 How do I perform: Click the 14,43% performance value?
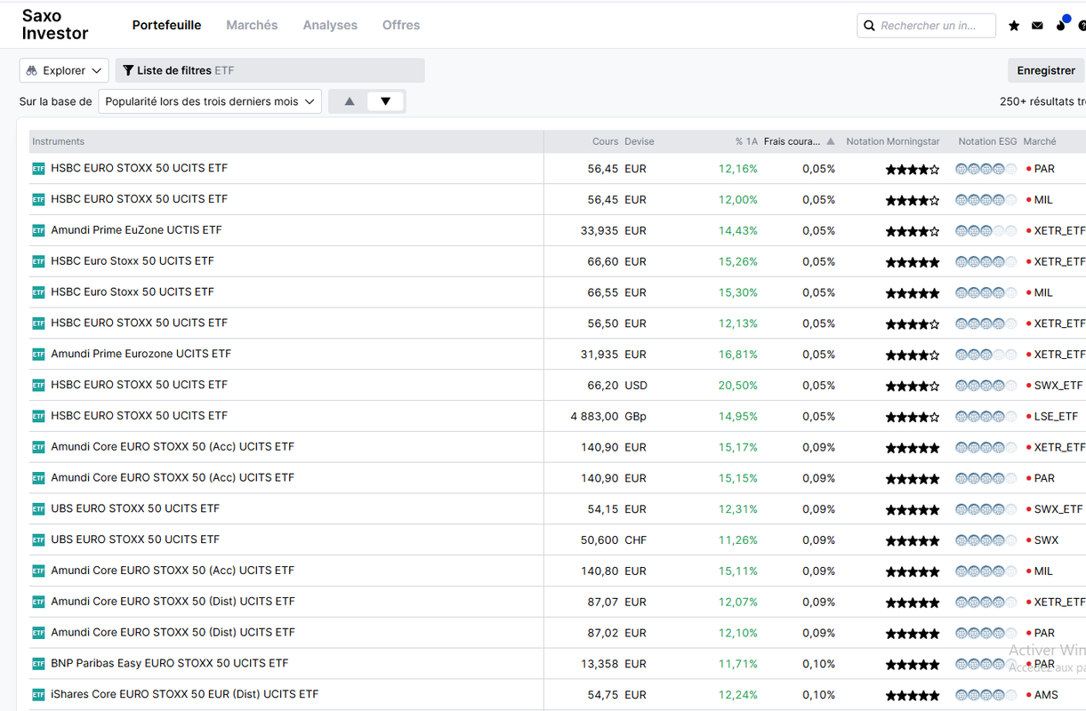click(x=738, y=231)
